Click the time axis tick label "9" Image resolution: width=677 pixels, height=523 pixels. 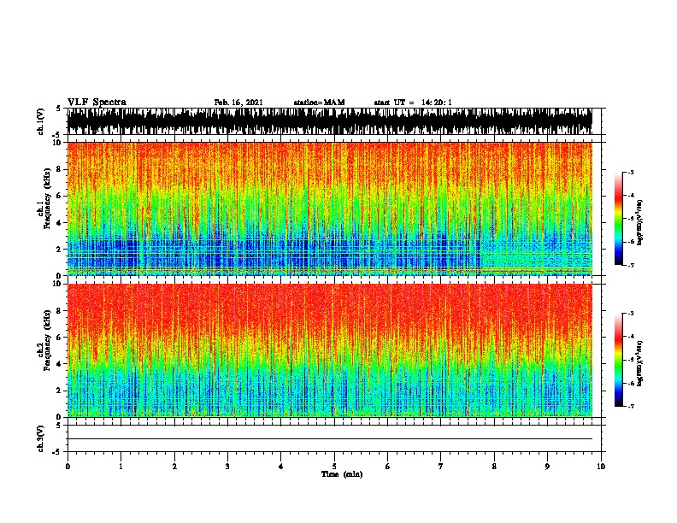(547, 467)
